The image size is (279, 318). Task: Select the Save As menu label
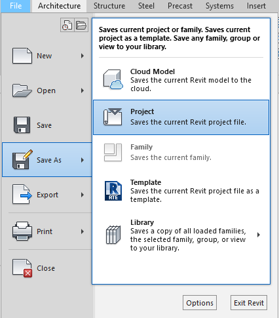[49, 160]
